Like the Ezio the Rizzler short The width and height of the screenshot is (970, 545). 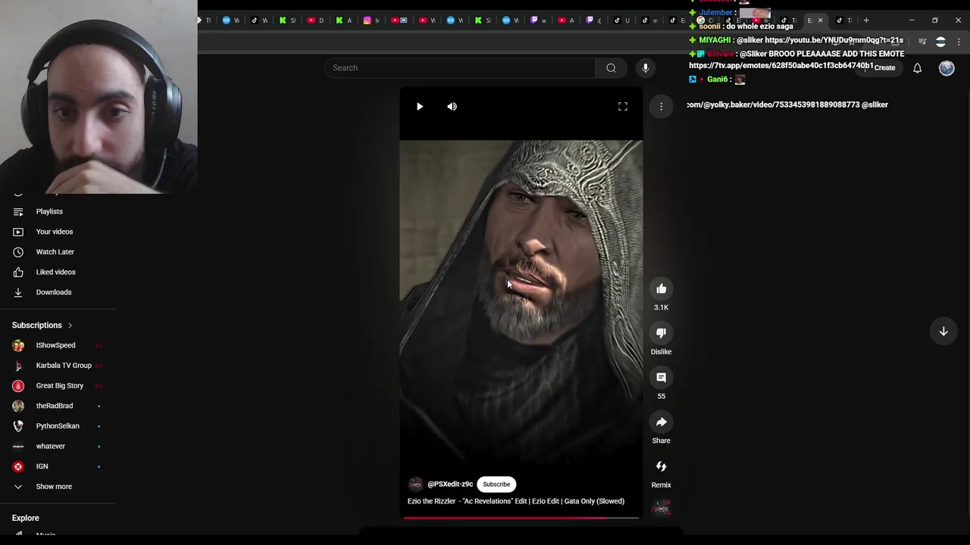tap(661, 288)
